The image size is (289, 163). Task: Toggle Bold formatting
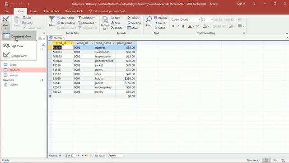[173, 26]
